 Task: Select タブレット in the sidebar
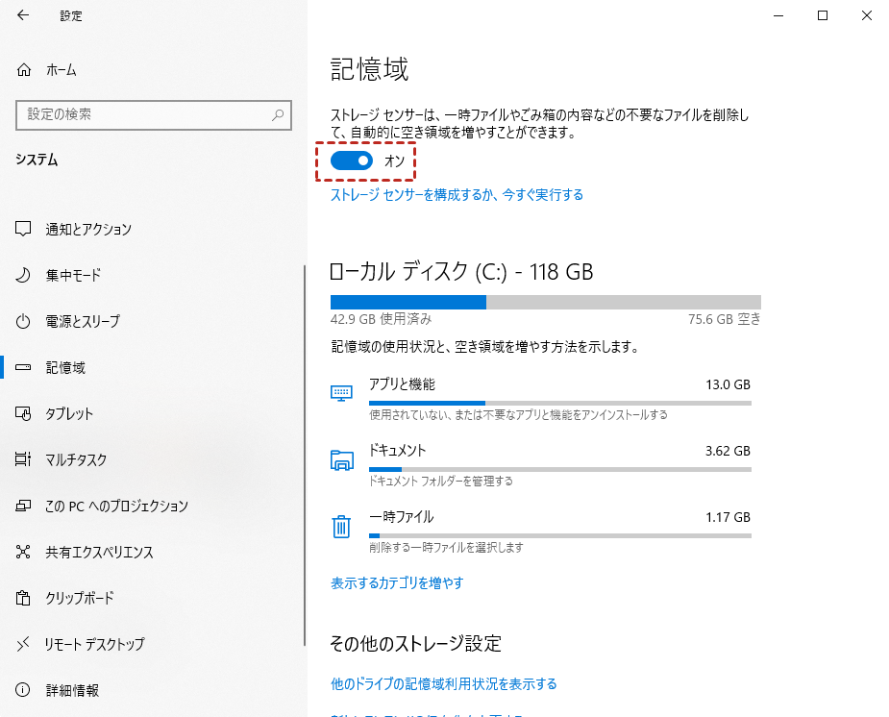[69, 413]
